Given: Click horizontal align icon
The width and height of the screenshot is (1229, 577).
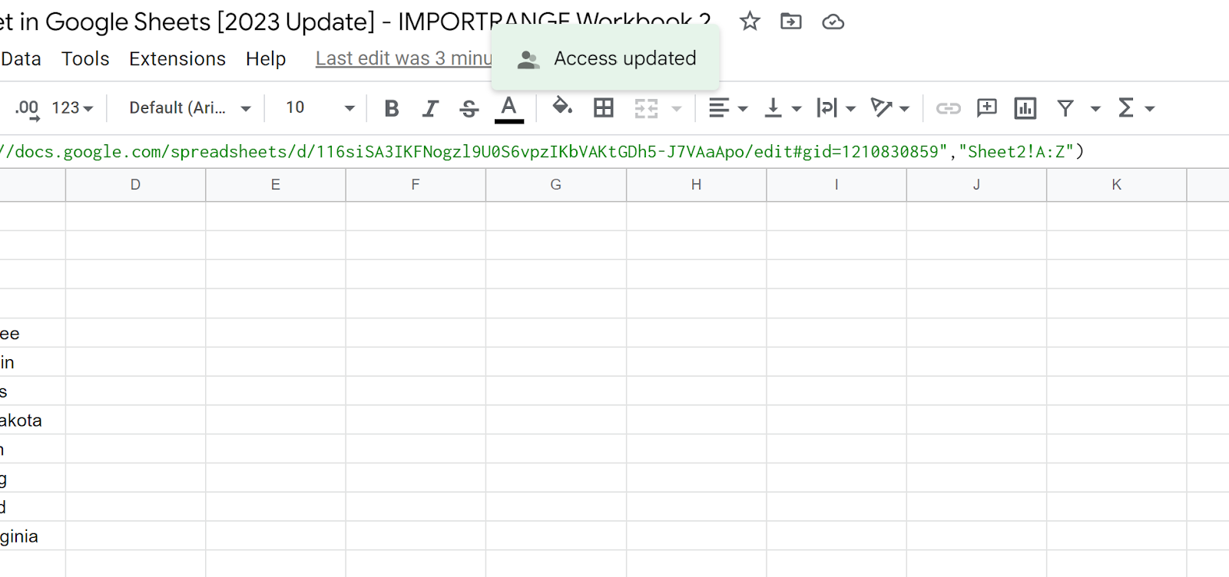Looking at the screenshot, I should coord(719,108).
